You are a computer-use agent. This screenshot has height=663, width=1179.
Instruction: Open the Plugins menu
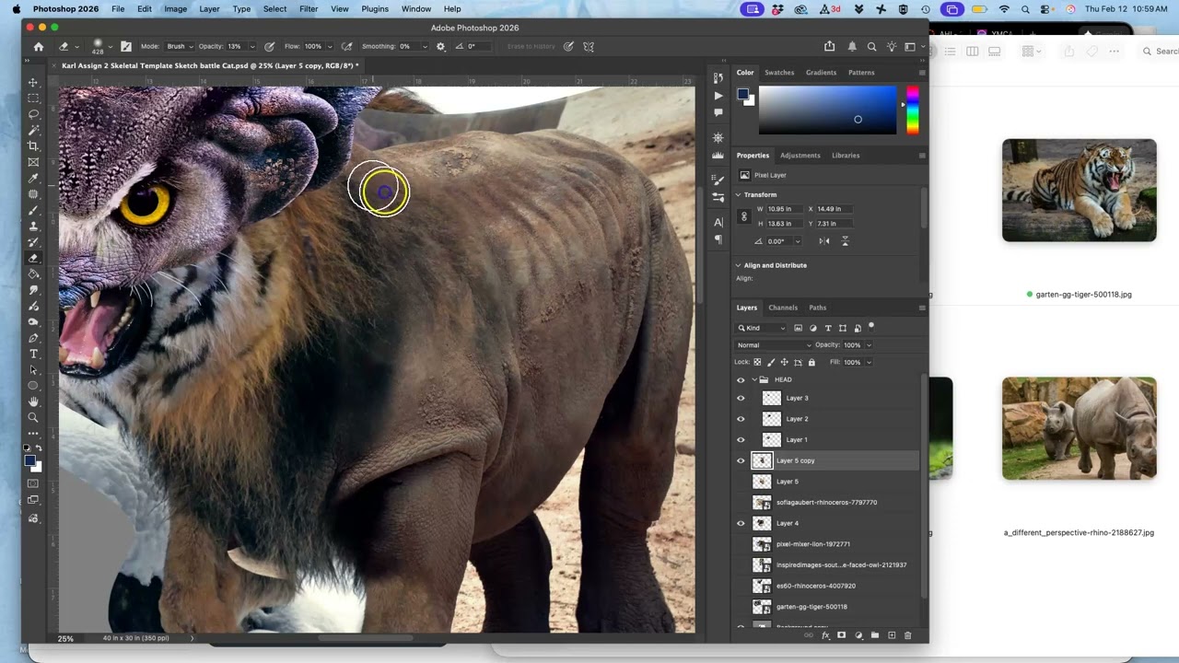click(x=375, y=9)
